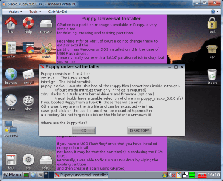This screenshot has width=223, height=181.
Task: Open the clipboard manager tray icon
Action: (x=179, y=175)
